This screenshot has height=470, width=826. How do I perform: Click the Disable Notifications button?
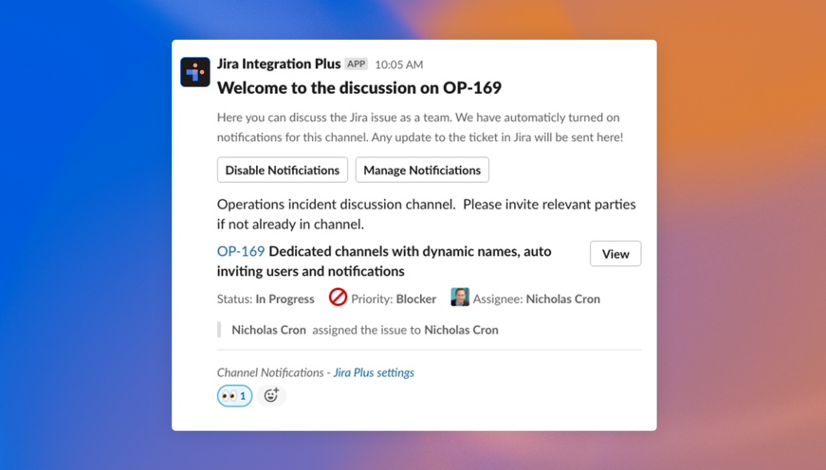(x=283, y=170)
